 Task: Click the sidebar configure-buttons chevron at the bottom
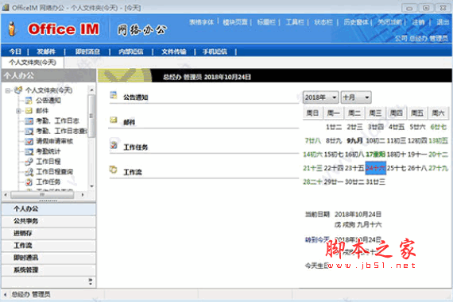pos(91,281)
